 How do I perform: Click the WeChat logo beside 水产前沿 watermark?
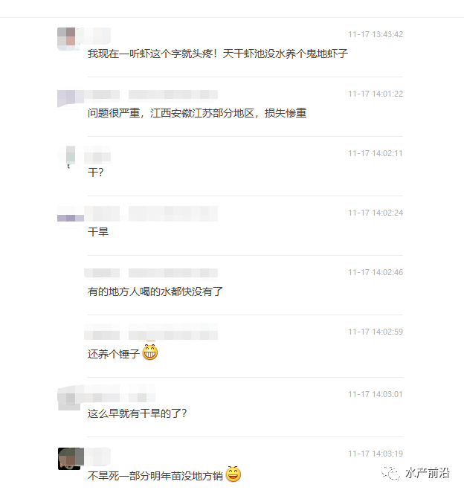coord(390,473)
